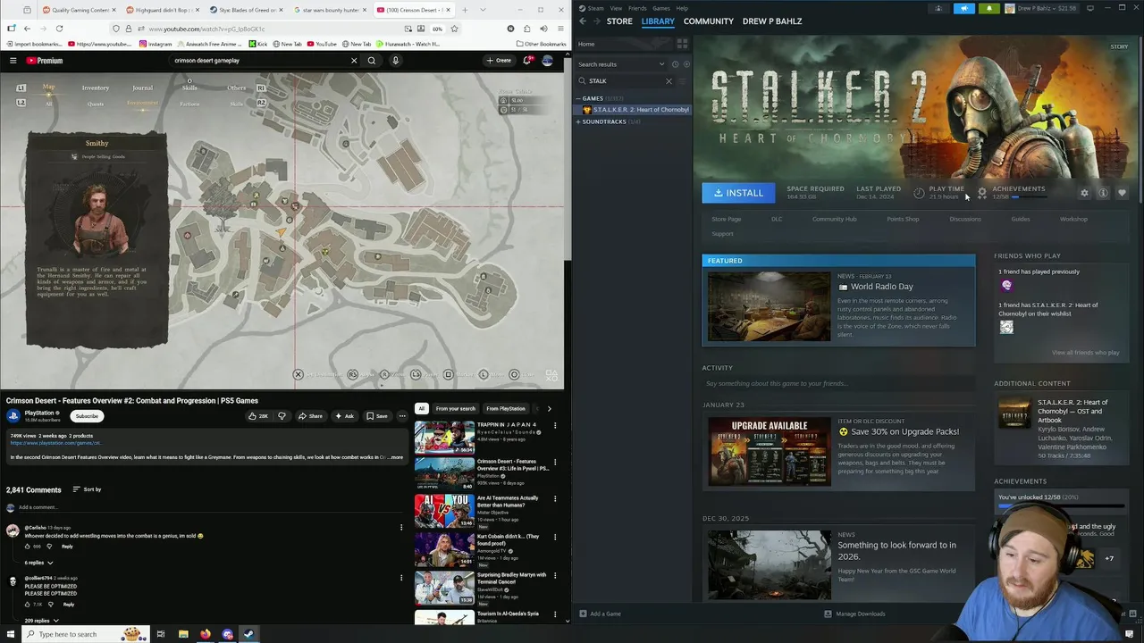Open options for Carlisho comment
The height and width of the screenshot is (643, 1144).
coord(400,528)
